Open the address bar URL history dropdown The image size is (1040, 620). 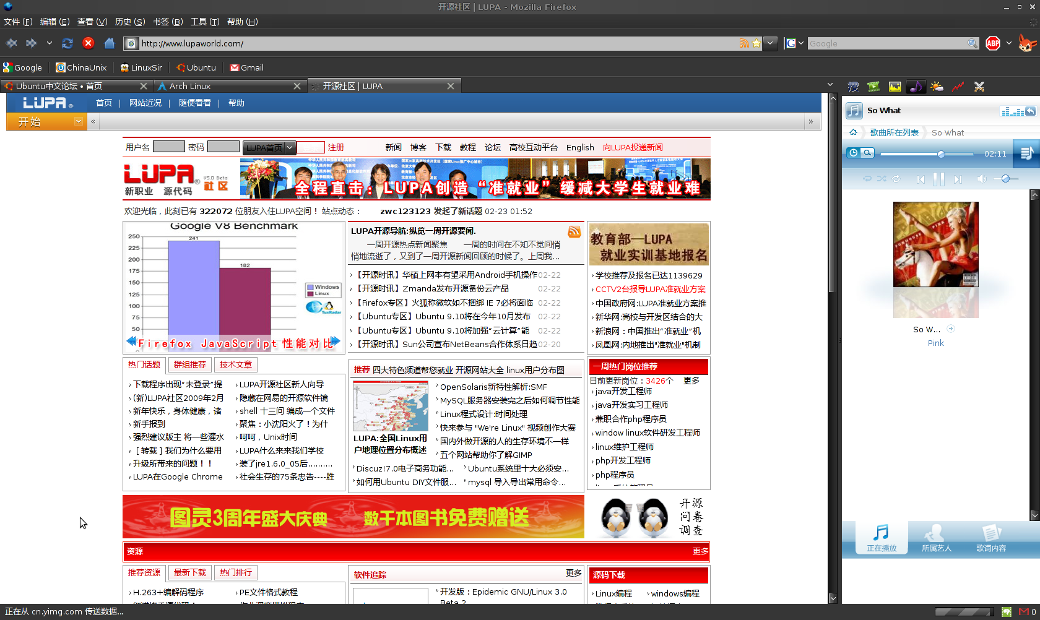point(770,43)
